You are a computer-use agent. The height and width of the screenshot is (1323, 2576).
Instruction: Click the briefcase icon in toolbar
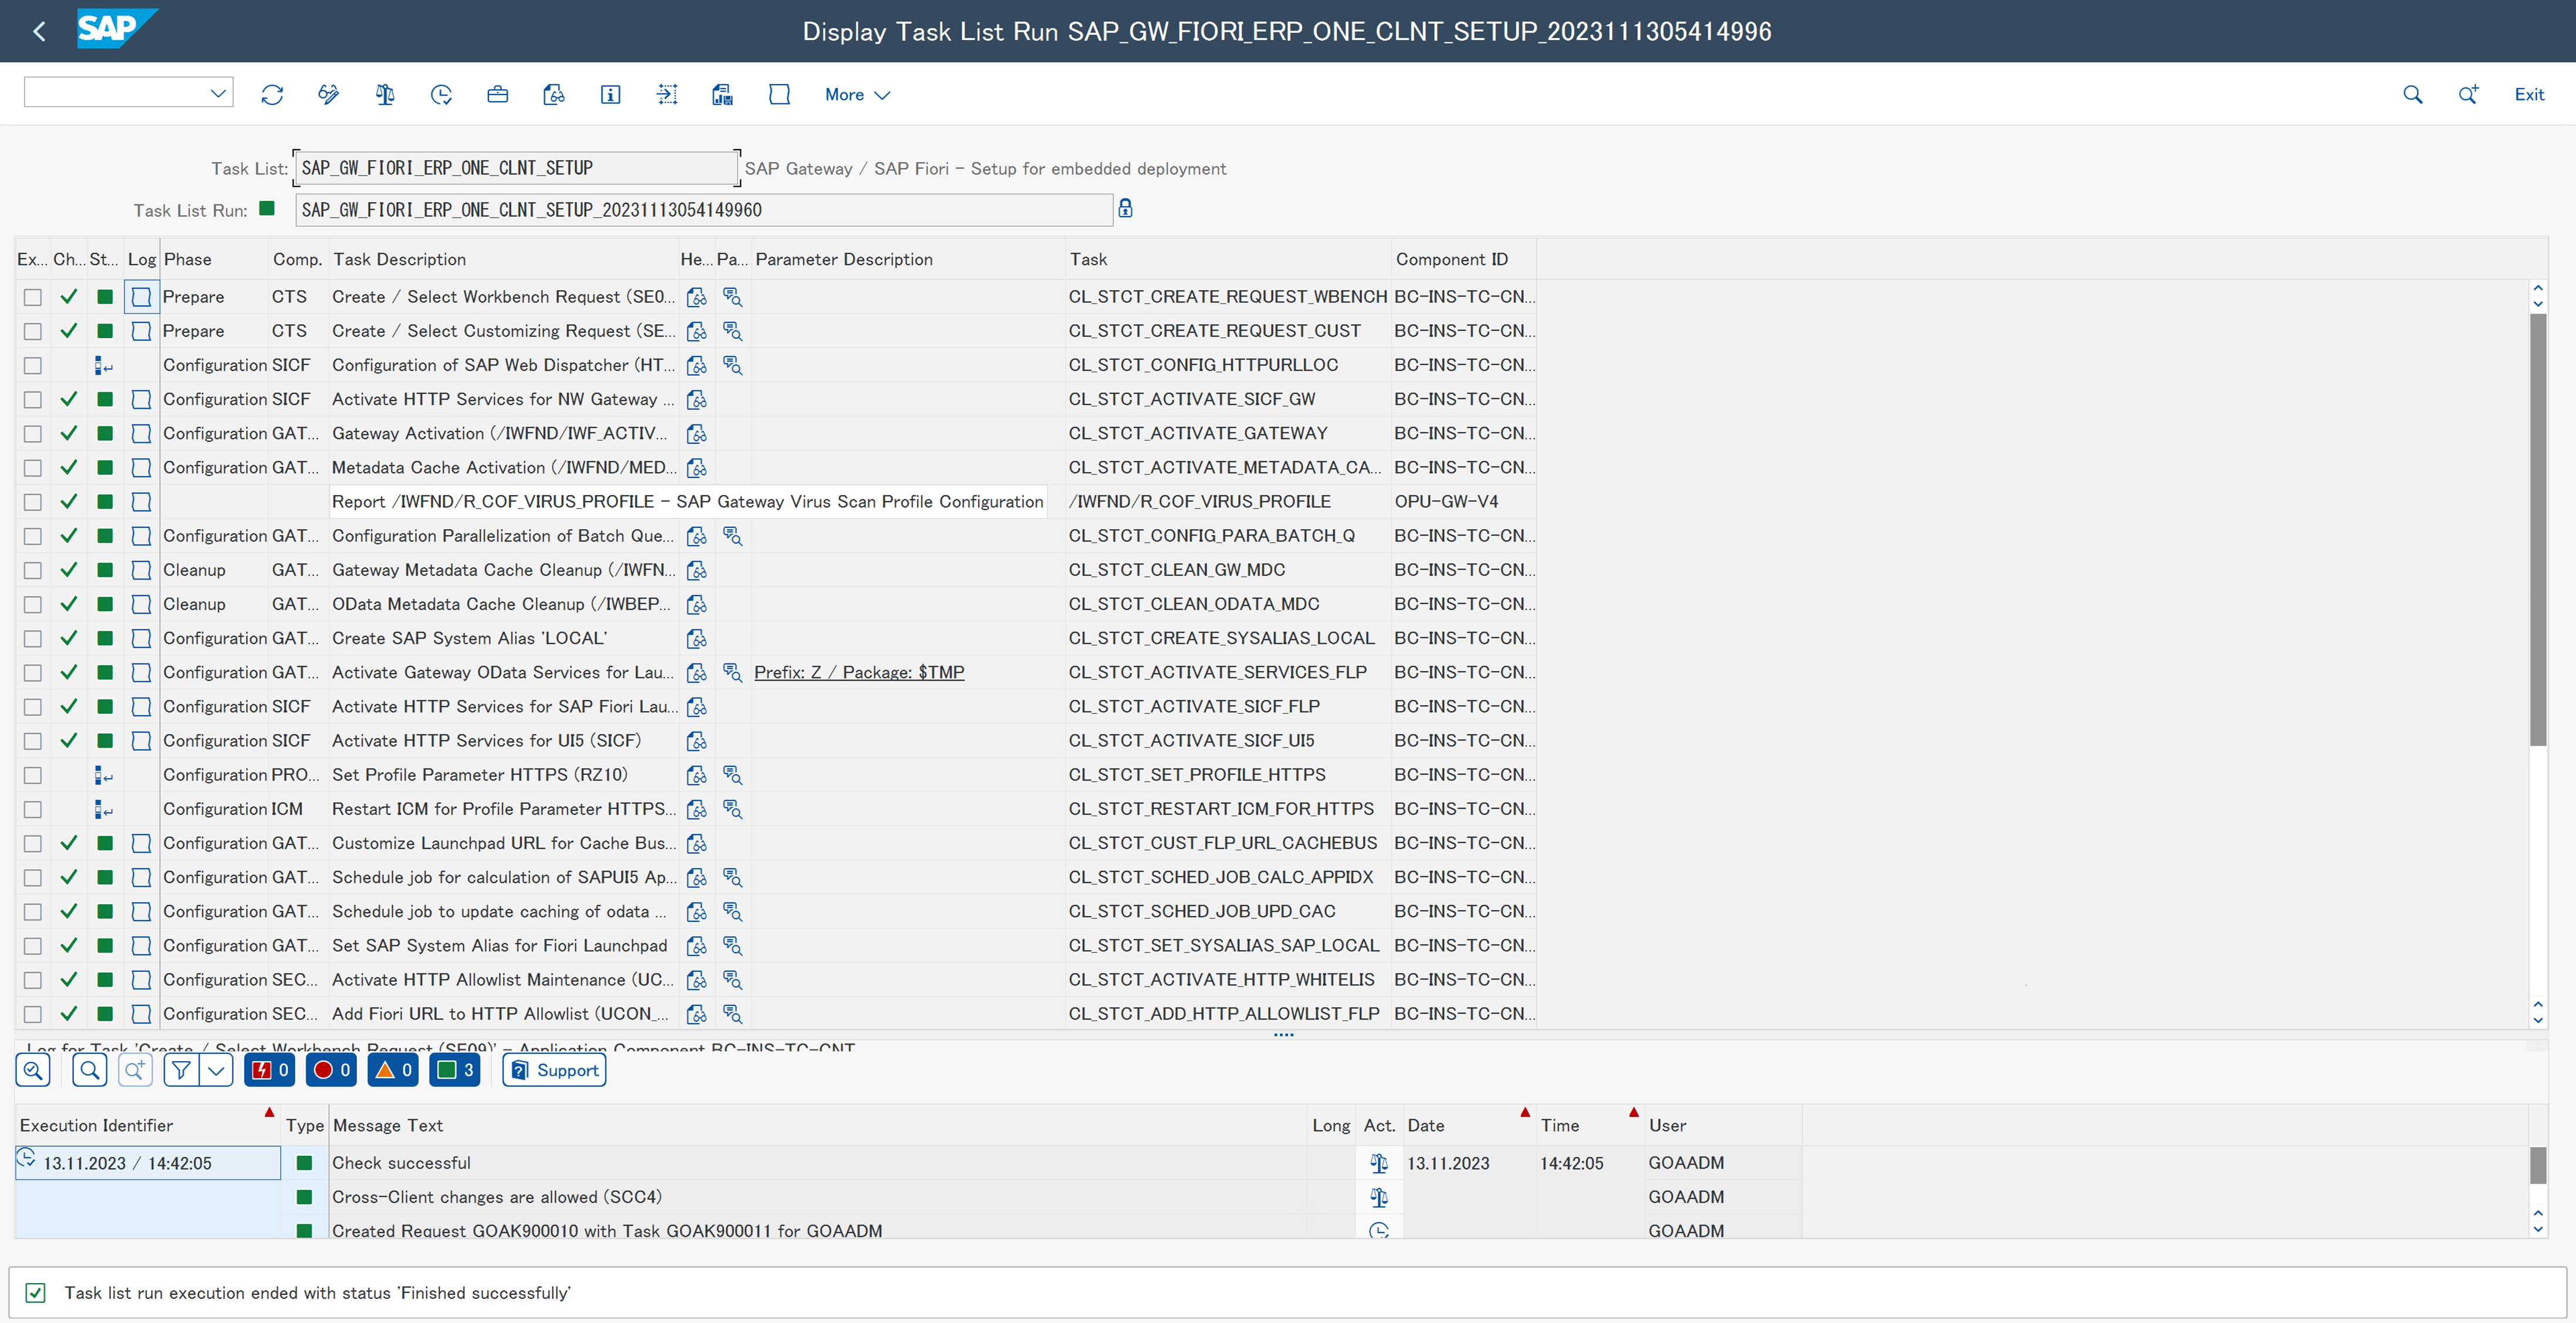497,95
